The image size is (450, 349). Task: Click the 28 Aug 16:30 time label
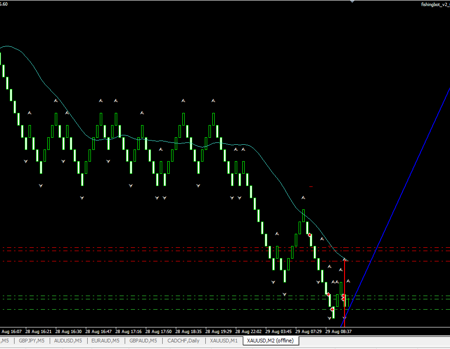point(68,332)
